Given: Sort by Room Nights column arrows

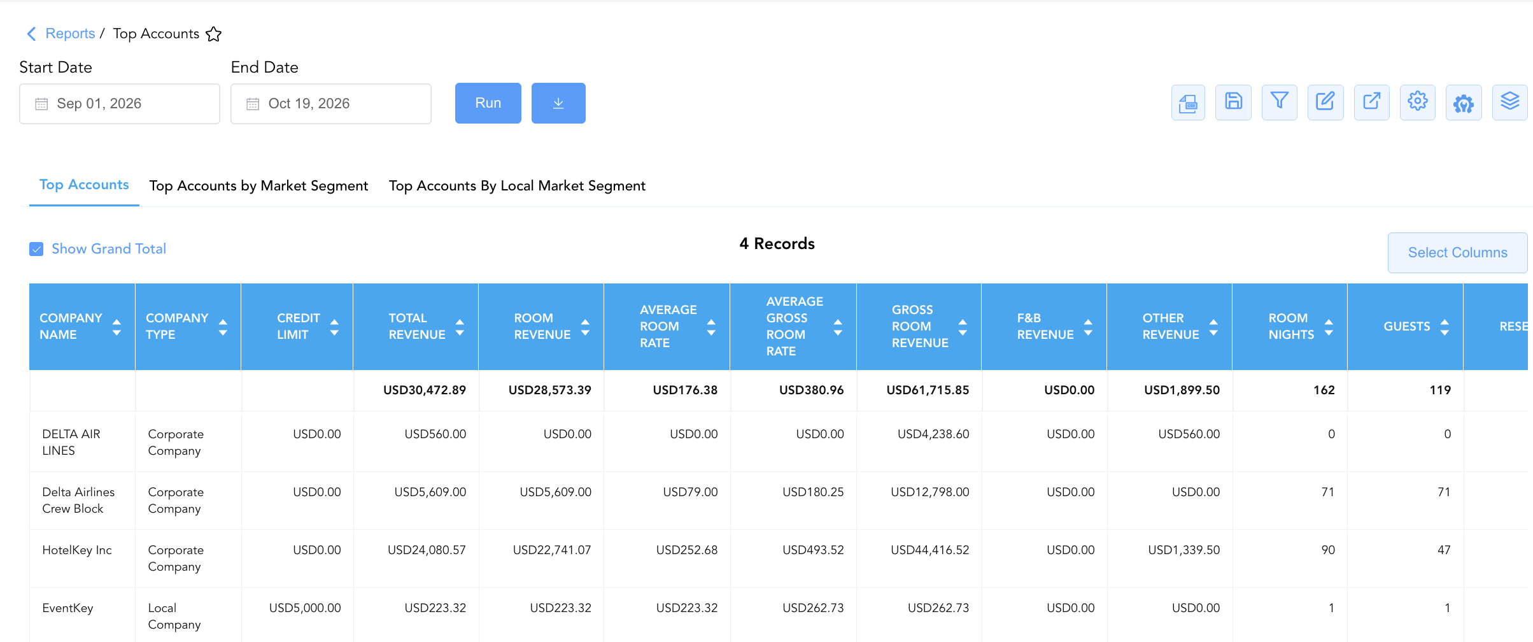Looking at the screenshot, I should [1329, 327].
